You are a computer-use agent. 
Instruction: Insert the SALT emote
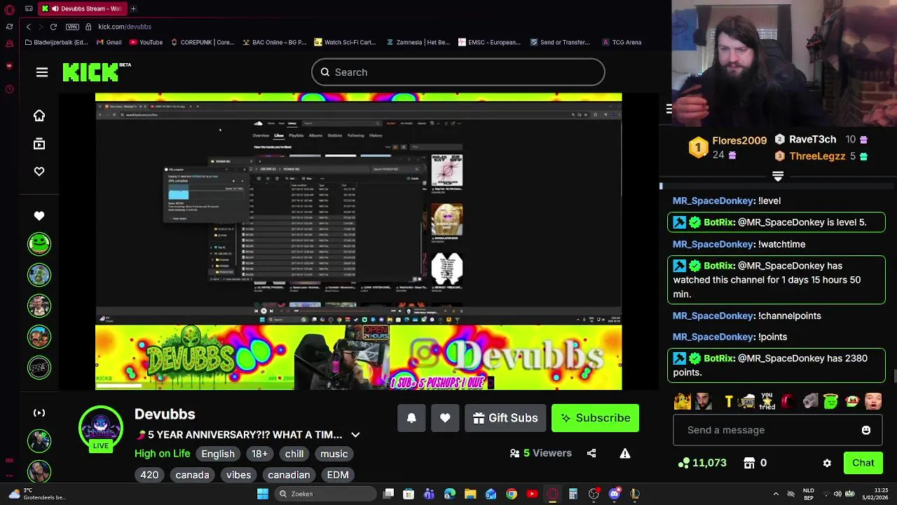pyautogui.click(x=746, y=401)
